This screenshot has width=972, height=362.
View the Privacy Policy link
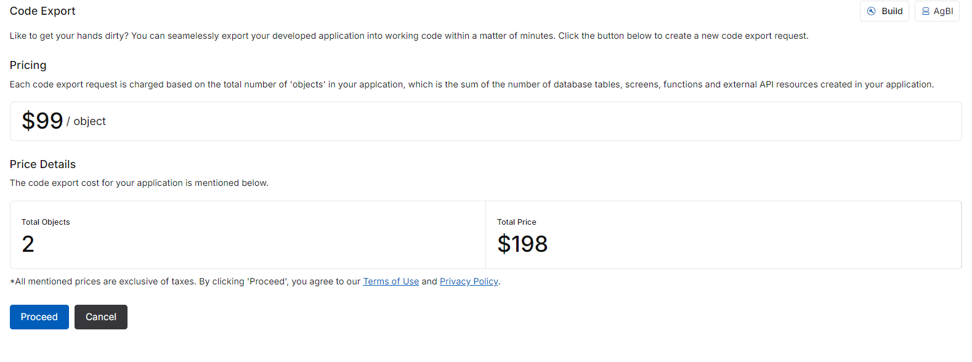point(469,281)
